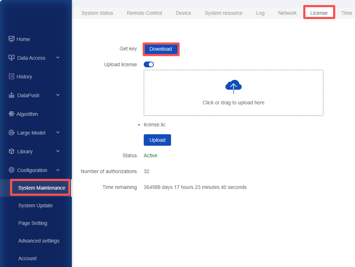Click the Download key button

click(161, 49)
